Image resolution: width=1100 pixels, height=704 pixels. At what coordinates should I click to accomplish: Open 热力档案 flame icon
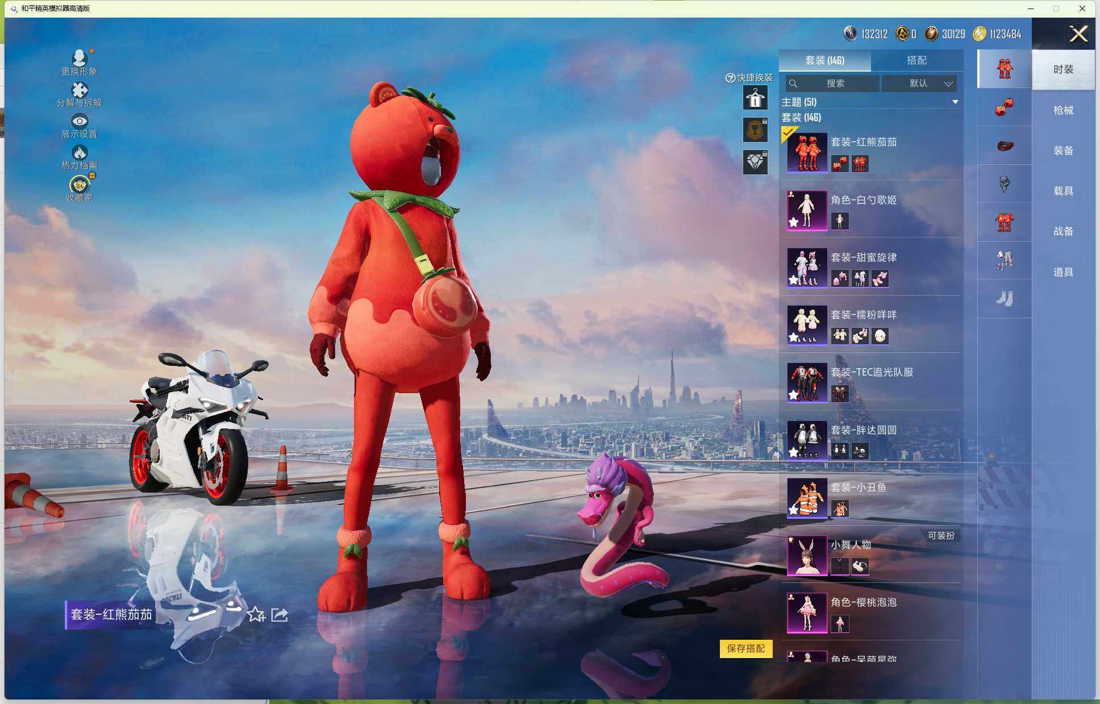(80, 152)
